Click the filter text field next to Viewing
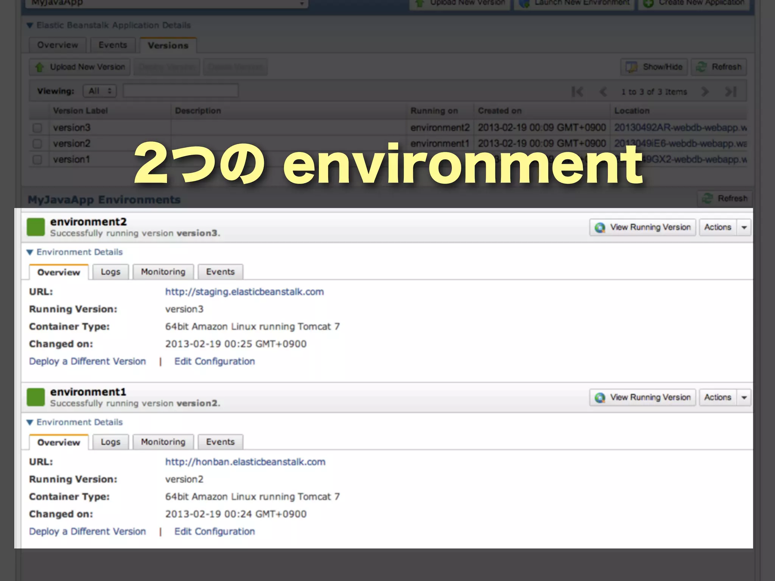This screenshot has height=581, width=775. (x=181, y=91)
